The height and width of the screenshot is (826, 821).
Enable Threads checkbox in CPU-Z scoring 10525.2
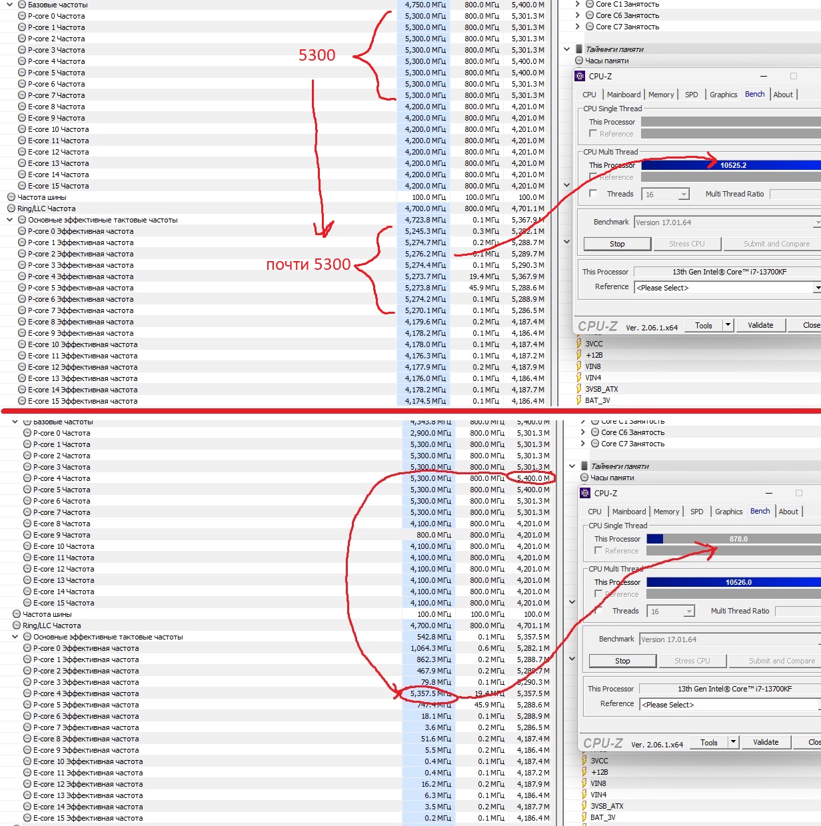tap(593, 193)
